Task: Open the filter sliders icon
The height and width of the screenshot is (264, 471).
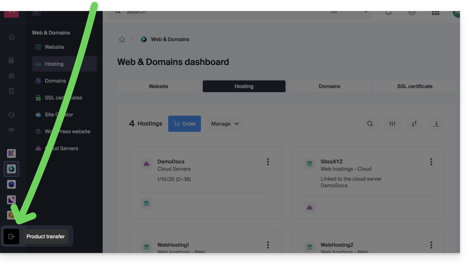Action: click(392, 124)
